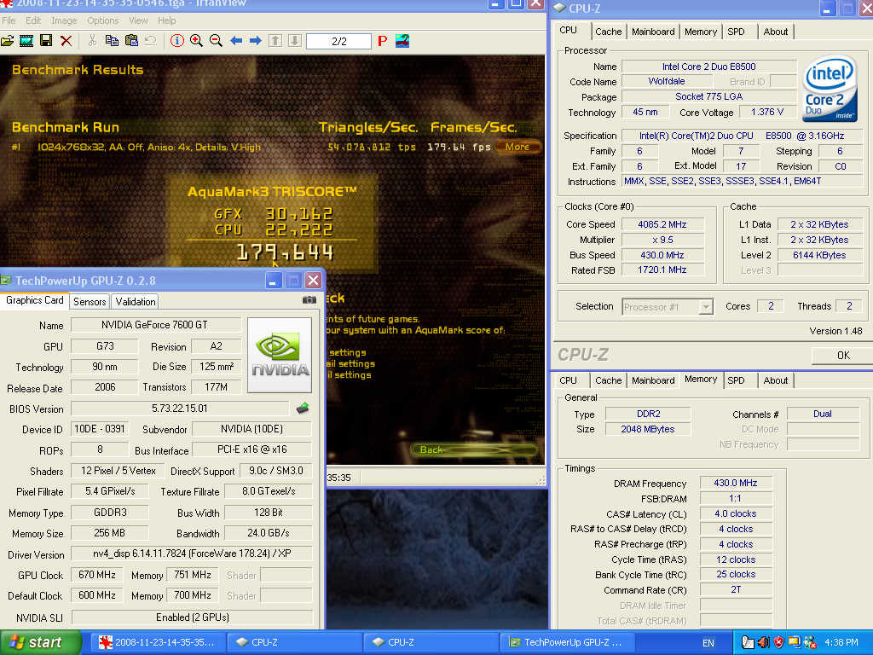Click the Save floppy disk icon in IrfanView
Viewport: 873px width, 655px height.
(x=46, y=41)
